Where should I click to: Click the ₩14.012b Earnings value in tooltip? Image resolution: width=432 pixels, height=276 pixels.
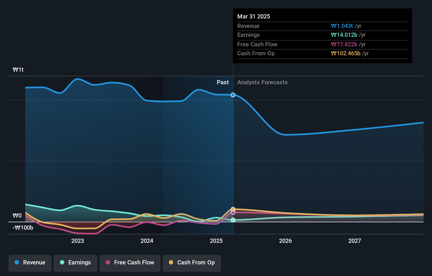[344, 35]
